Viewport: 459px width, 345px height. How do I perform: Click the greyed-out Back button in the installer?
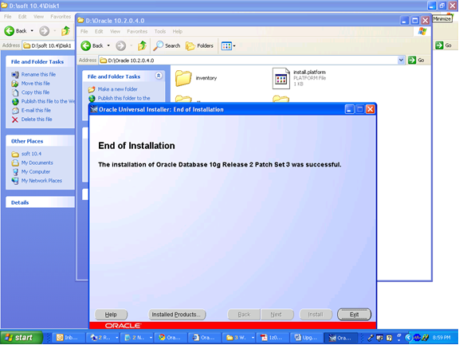tap(244, 314)
